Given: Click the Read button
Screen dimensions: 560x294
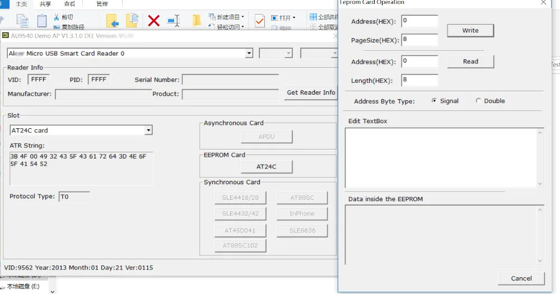Looking at the screenshot, I should click(x=470, y=62).
